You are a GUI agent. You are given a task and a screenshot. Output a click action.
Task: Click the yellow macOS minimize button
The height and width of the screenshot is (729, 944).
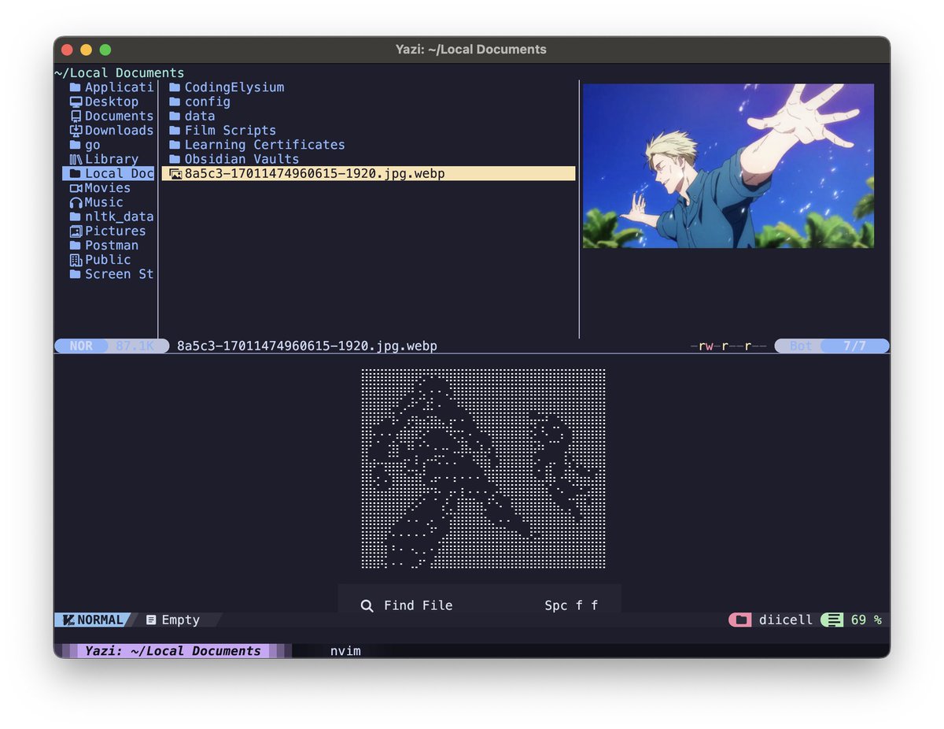click(x=86, y=50)
